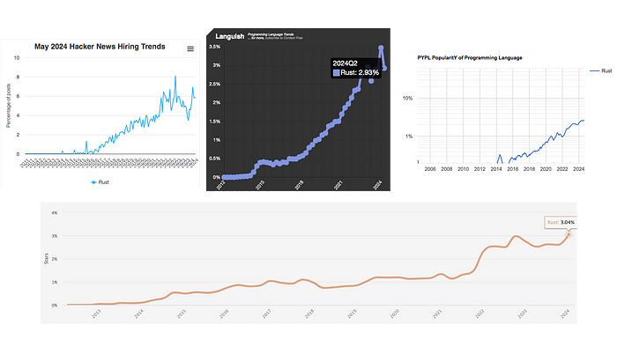The image size is (617, 347).
Task: Toggle the Rust legend under the Hacker News chart
Action: click(100, 182)
